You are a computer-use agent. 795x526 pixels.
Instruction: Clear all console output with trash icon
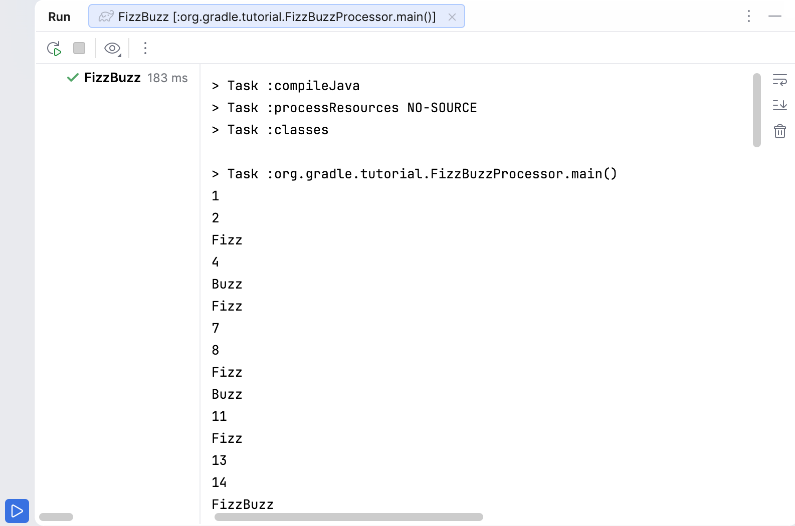780,131
